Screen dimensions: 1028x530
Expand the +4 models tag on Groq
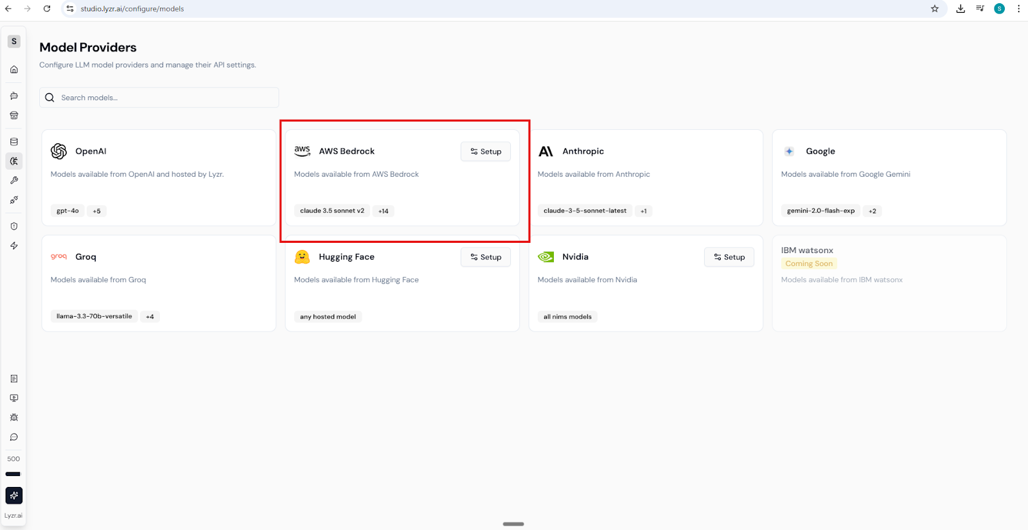point(150,316)
